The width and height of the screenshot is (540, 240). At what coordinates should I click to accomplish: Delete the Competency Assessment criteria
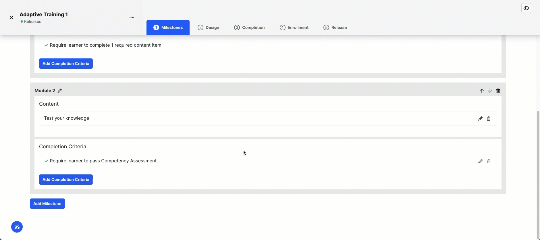[x=489, y=161]
